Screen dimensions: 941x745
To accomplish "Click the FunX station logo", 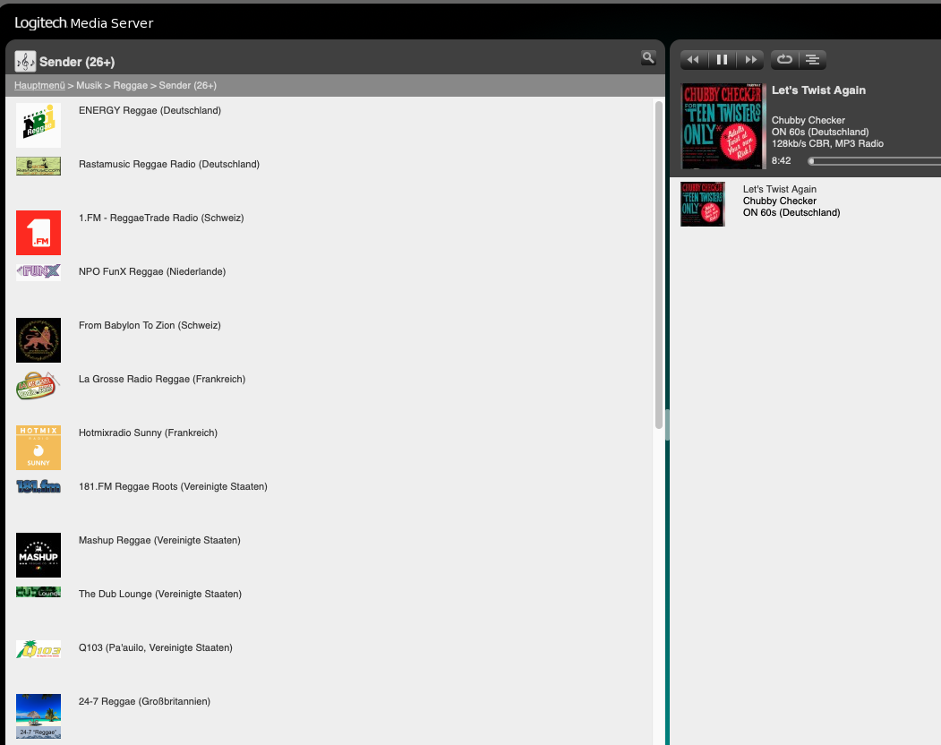I will [38, 272].
